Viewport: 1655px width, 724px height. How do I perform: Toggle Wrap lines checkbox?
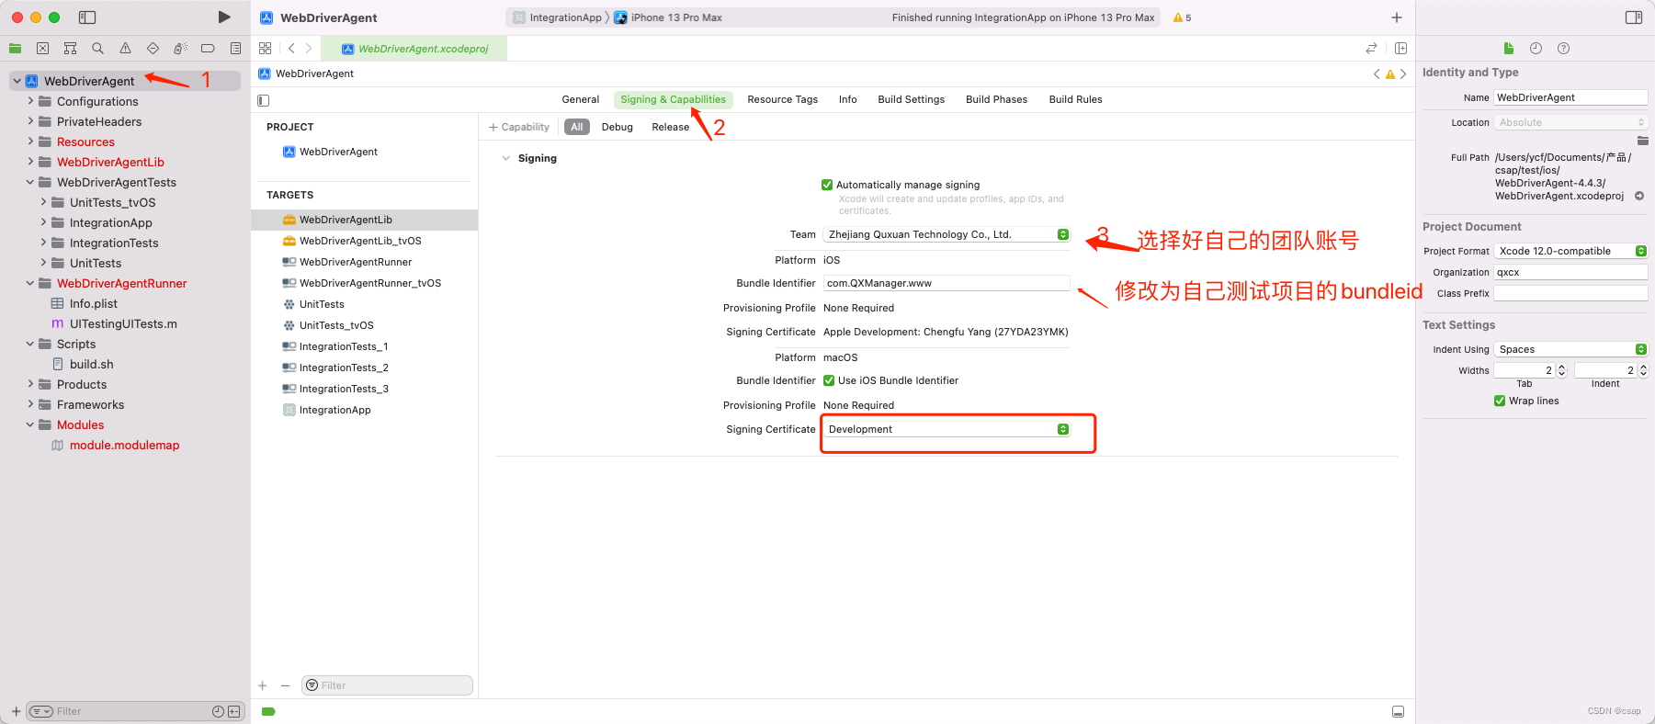tap(1500, 401)
